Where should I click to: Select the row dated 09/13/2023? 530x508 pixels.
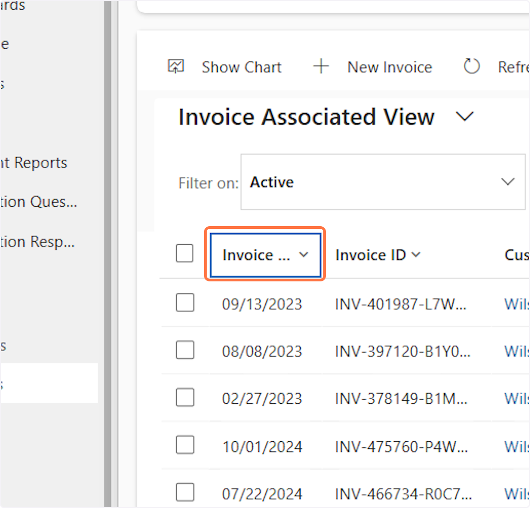[x=185, y=303]
